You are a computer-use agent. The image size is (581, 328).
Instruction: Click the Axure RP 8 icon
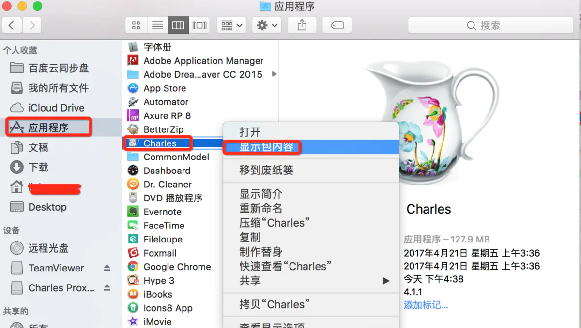tap(133, 115)
